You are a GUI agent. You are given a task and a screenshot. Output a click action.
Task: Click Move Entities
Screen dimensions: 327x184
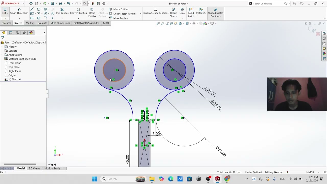pos(118,18)
